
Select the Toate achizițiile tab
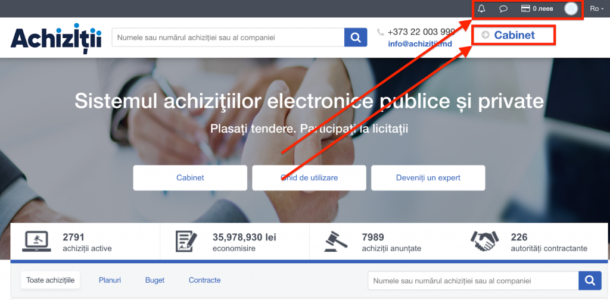pos(51,280)
